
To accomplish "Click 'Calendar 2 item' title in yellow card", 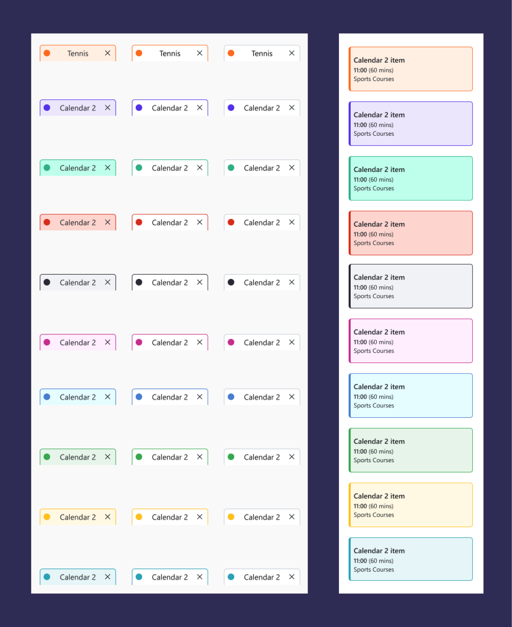I will [x=379, y=496].
